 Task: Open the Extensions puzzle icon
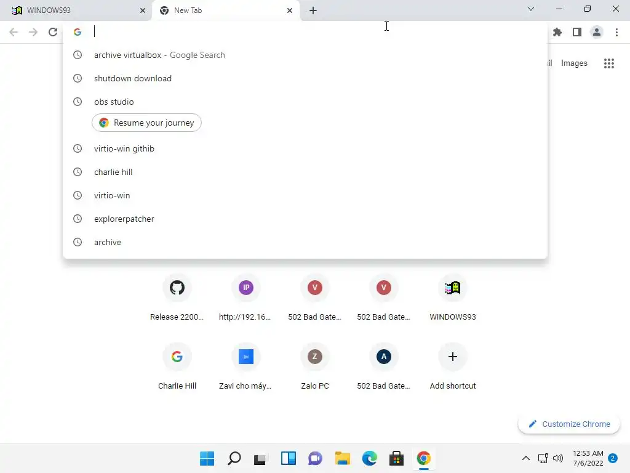tap(557, 32)
